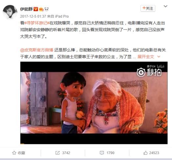Open post options chevron menu

(x=165, y=6)
